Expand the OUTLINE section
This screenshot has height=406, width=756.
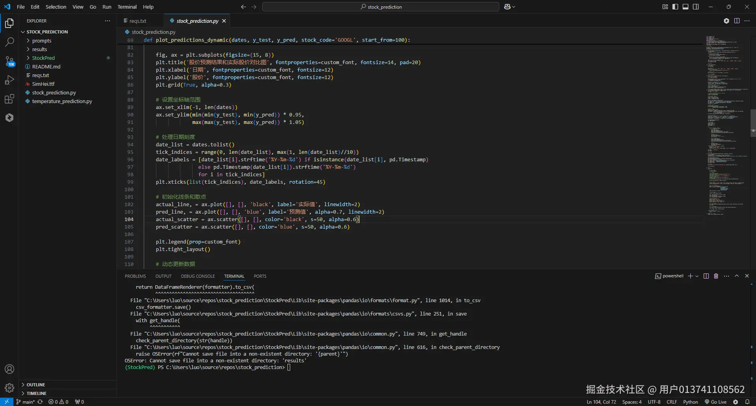click(36, 385)
